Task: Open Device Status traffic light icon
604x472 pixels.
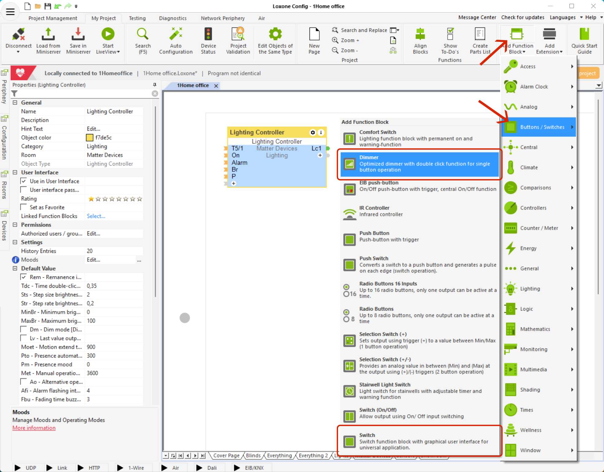Action: (208, 34)
